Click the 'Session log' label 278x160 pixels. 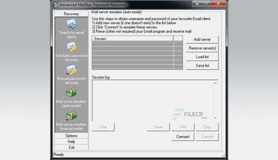(101, 77)
